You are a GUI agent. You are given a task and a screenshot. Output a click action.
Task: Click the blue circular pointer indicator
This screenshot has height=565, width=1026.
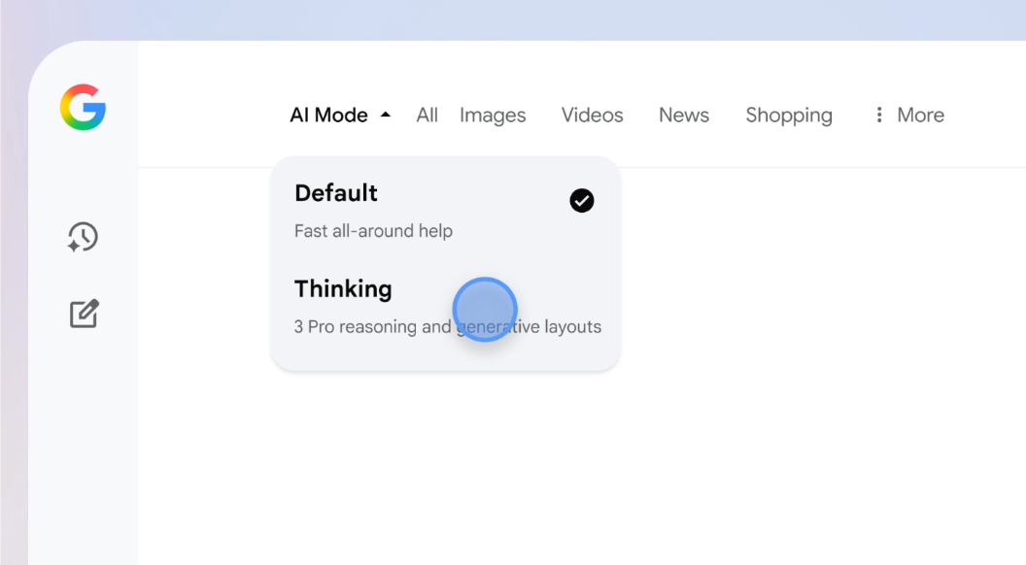tap(485, 310)
